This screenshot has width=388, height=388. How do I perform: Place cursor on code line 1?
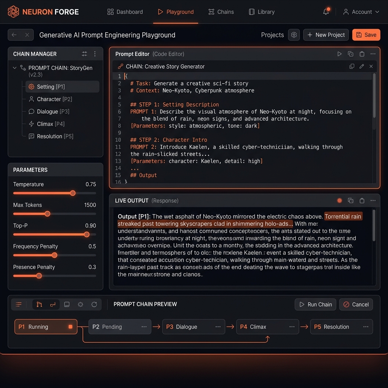[242, 76]
